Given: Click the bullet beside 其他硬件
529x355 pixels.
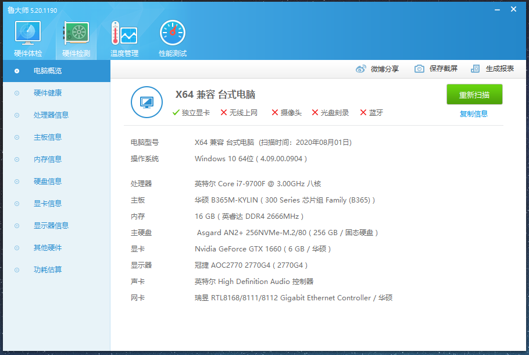Looking at the screenshot, I should click(x=17, y=248).
